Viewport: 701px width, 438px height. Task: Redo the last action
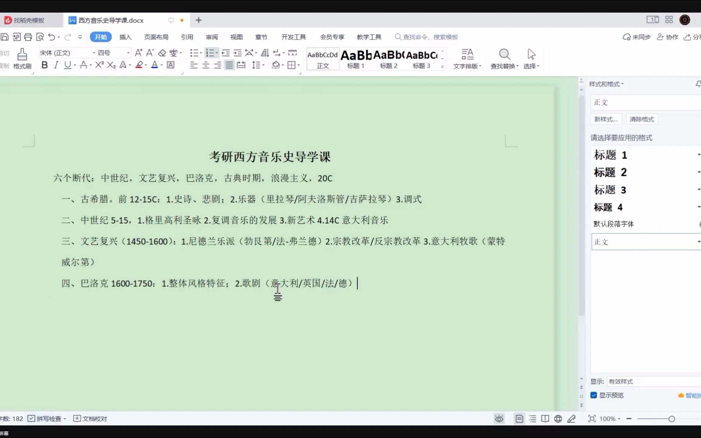[x=68, y=37]
